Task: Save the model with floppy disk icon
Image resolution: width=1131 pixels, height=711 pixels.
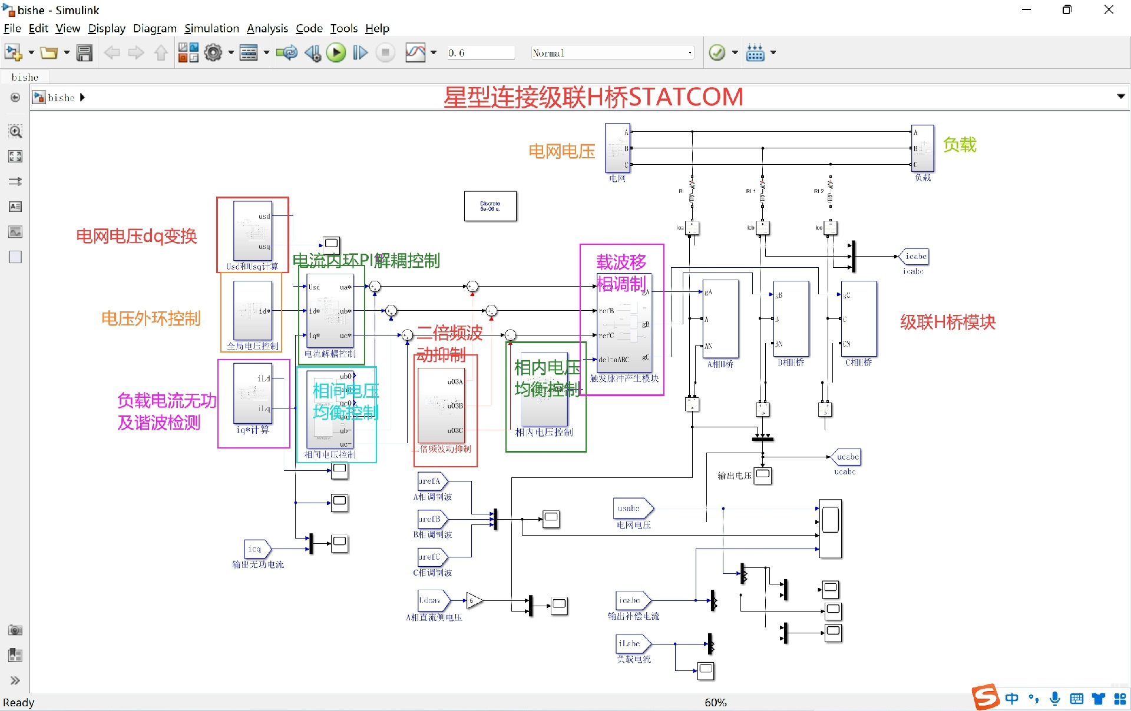Action: [84, 53]
